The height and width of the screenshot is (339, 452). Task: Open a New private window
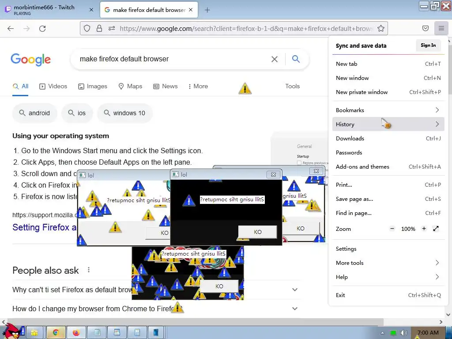click(x=388, y=92)
